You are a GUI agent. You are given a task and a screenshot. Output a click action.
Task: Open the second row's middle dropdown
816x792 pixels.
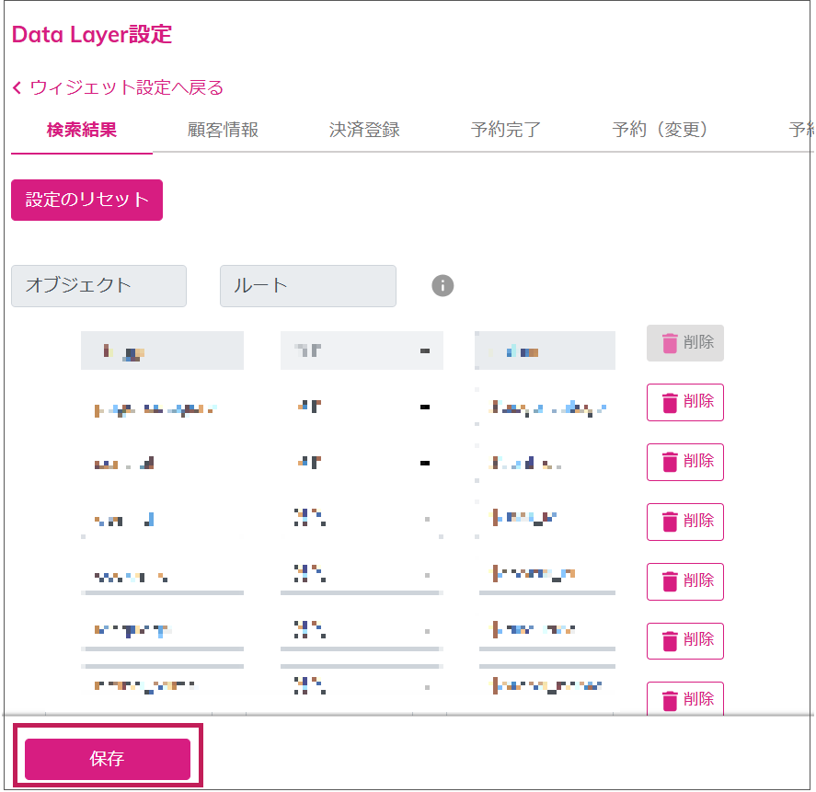(x=362, y=407)
